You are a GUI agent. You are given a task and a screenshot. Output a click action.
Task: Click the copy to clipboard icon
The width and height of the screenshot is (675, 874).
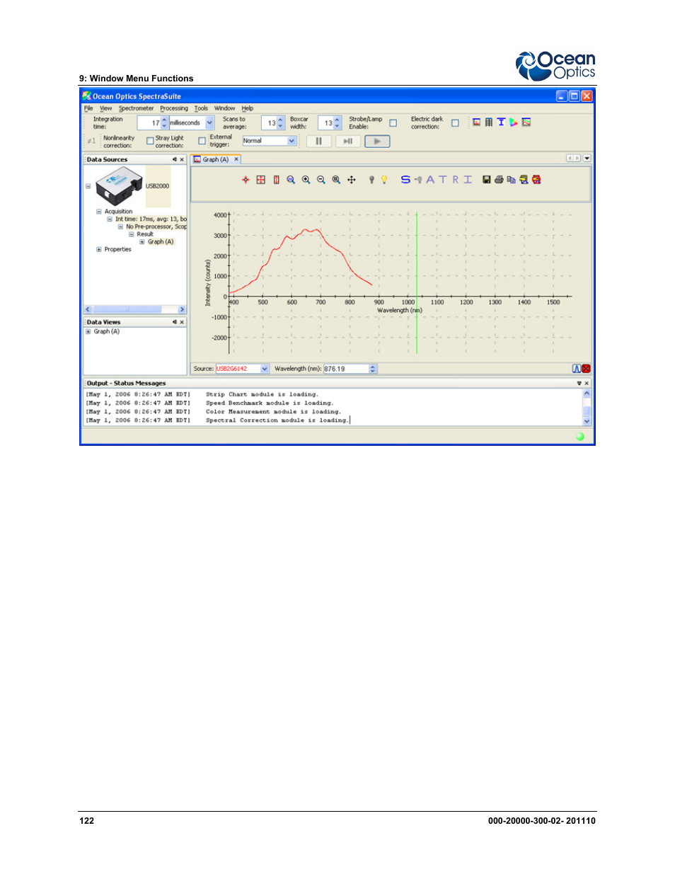click(511, 180)
